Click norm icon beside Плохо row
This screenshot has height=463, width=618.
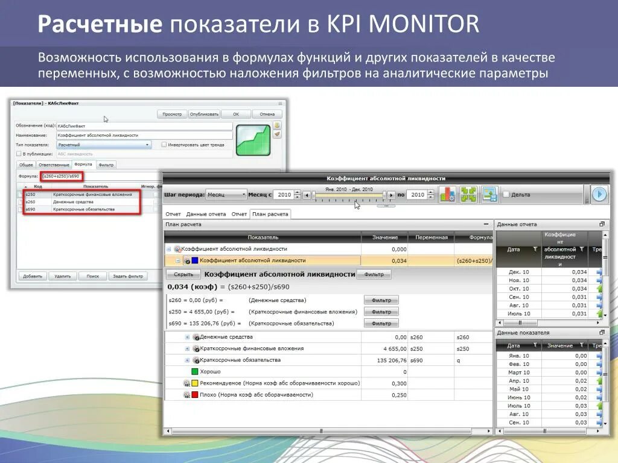187,394
